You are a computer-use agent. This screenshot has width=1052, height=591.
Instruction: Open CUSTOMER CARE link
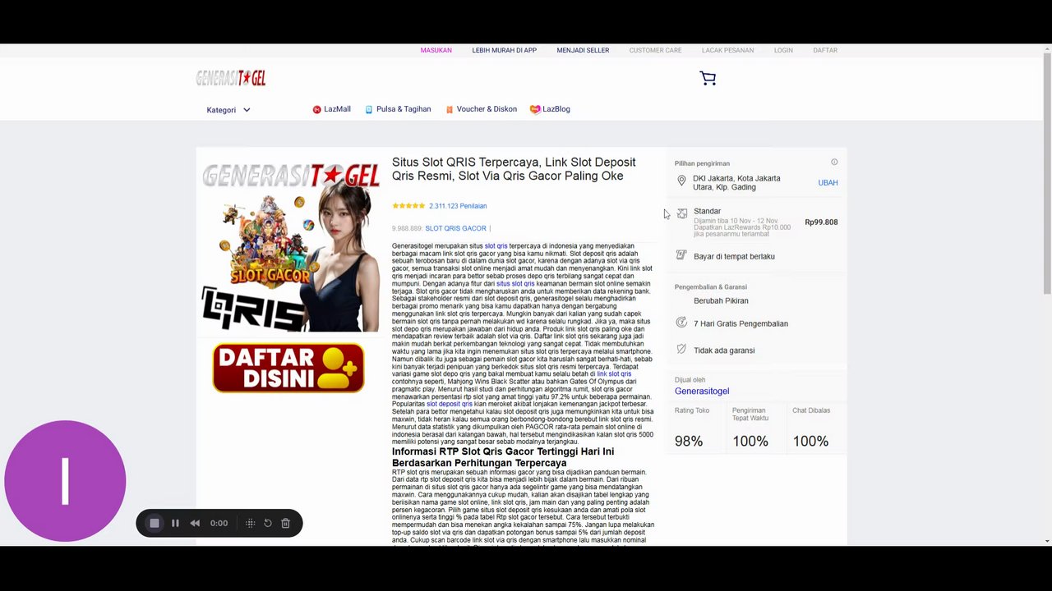coord(655,50)
